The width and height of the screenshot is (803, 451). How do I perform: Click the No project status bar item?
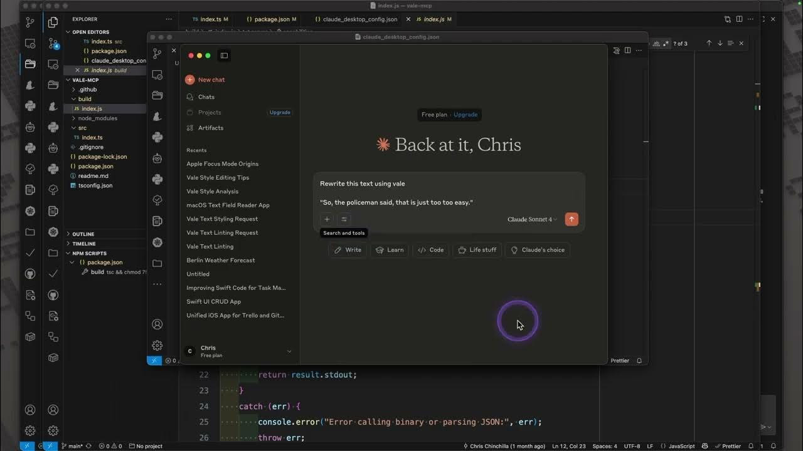point(144,446)
